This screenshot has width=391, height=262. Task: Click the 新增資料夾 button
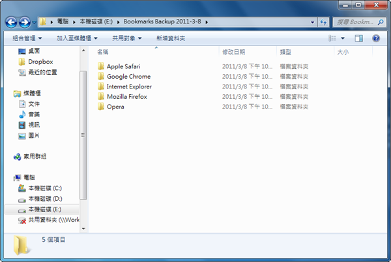click(x=171, y=38)
